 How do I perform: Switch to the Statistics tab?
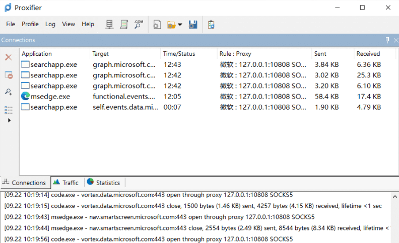pyautogui.click(x=103, y=183)
